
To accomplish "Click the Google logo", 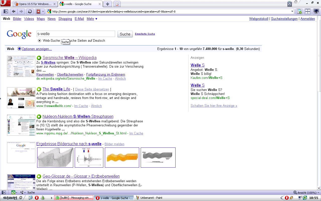I will 19,34.
